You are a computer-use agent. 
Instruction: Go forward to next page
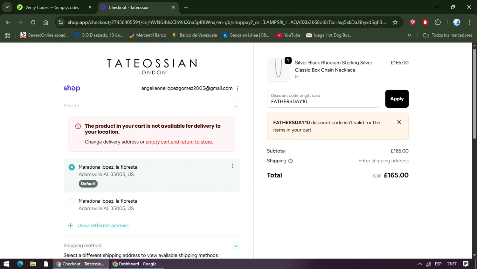(x=20, y=22)
